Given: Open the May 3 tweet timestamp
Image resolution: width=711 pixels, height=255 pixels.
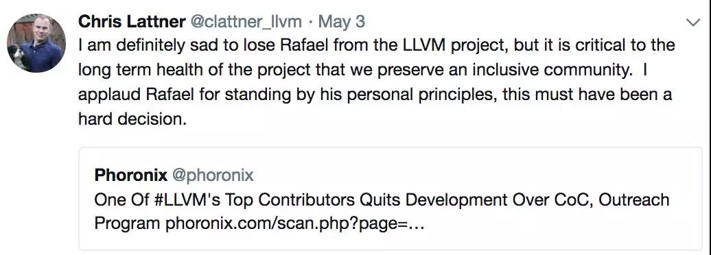Looking at the screenshot, I should (342, 21).
